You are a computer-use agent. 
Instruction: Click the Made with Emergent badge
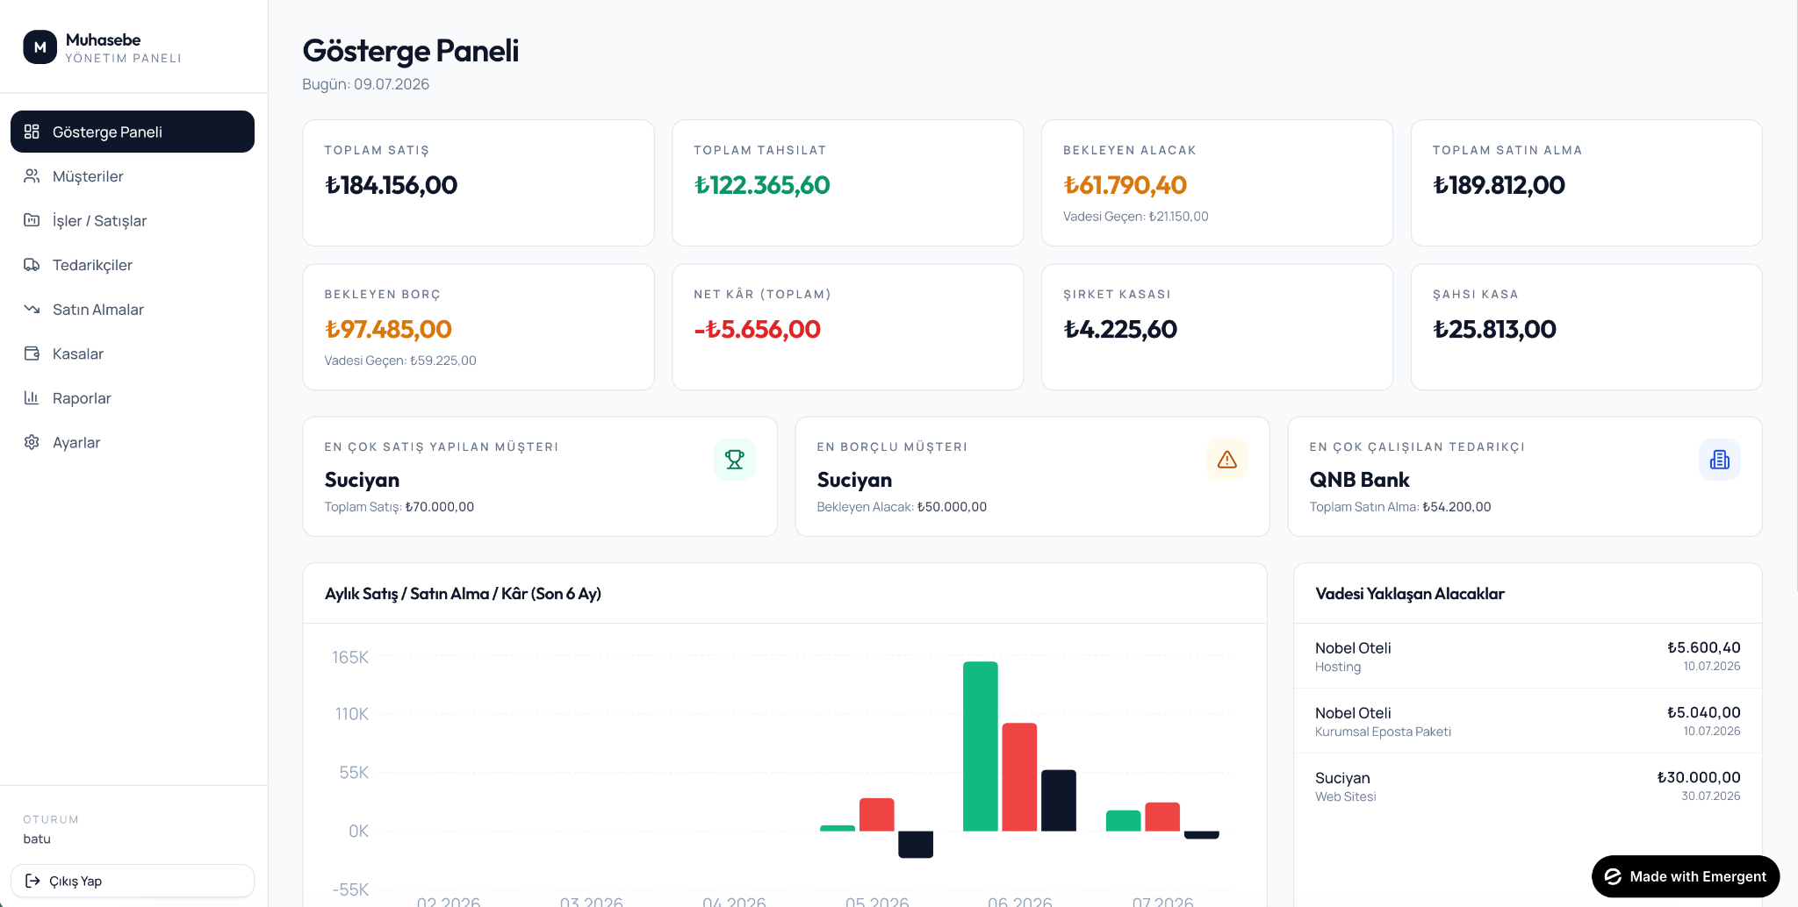(x=1686, y=876)
